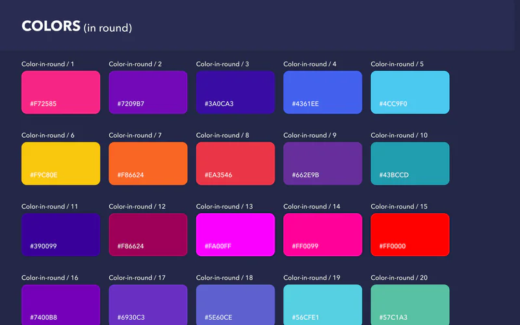Select the red-coral Color-in-round 8 swatch
Viewport: 520px width, 325px height.
click(235, 164)
